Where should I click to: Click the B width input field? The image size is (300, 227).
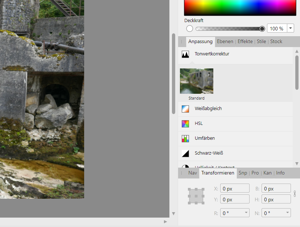[x=276, y=188]
